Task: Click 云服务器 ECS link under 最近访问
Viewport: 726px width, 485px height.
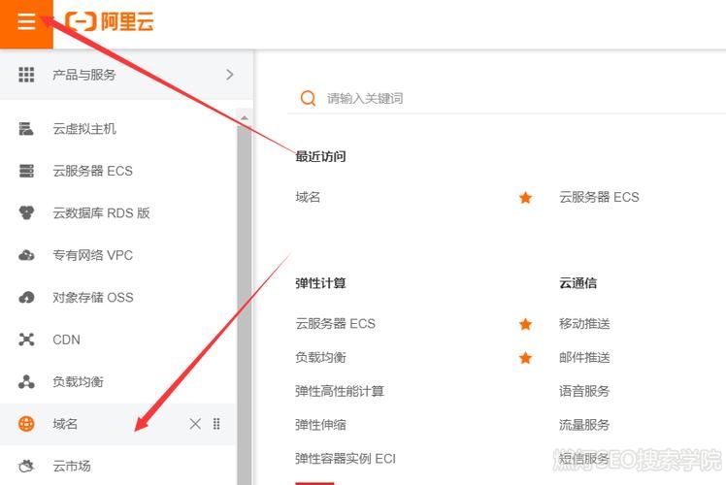Action: pyautogui.click(x=599, y=197)
